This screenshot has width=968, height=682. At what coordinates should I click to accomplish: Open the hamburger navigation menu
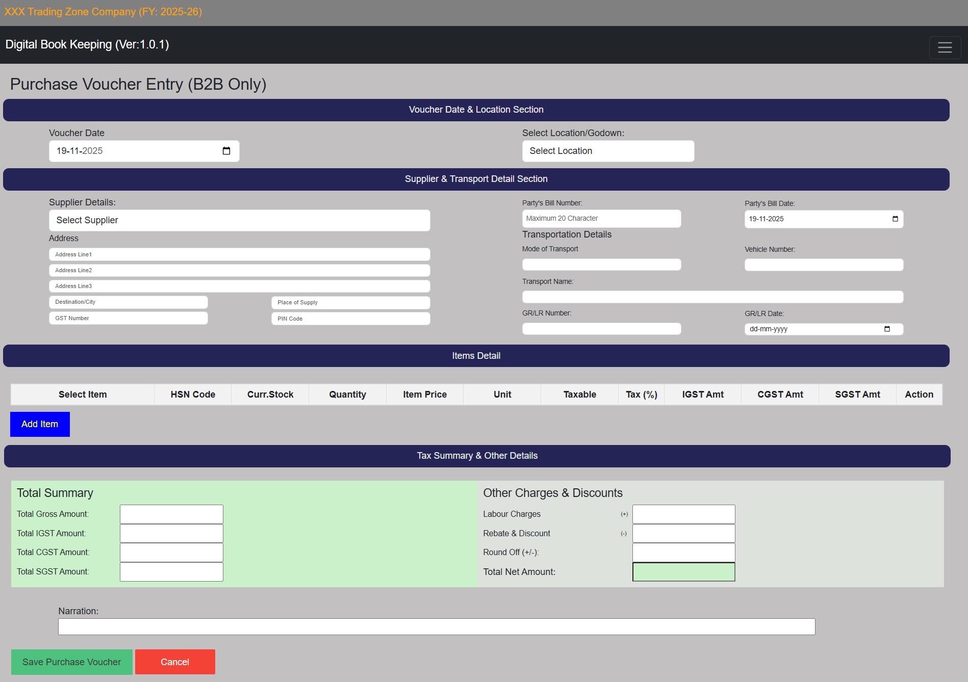[945, 47]
